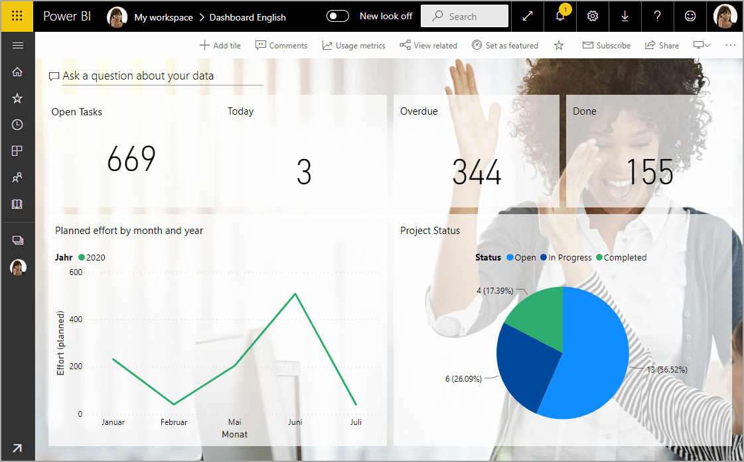Click the Februar axis label
The image size is (744, 462).
(174, 422)
